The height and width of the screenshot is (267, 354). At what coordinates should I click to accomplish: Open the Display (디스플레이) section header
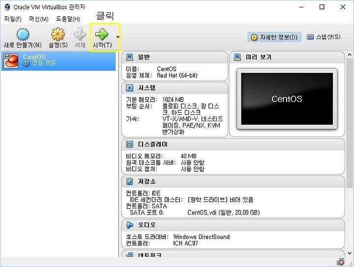(233, 144)
